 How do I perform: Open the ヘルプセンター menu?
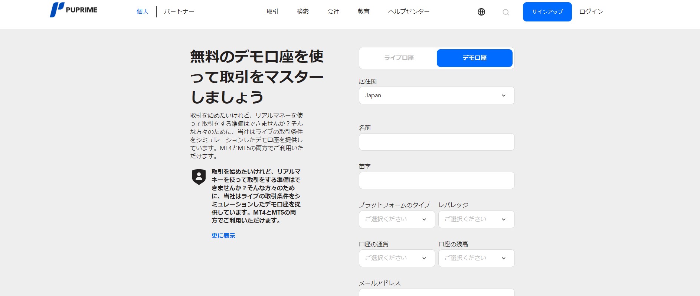coord(409,11)
